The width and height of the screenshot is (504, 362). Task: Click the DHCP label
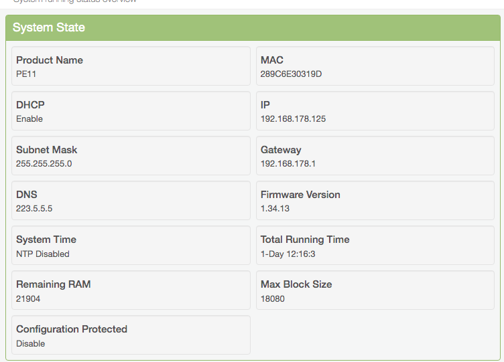[x=30, y=105]
